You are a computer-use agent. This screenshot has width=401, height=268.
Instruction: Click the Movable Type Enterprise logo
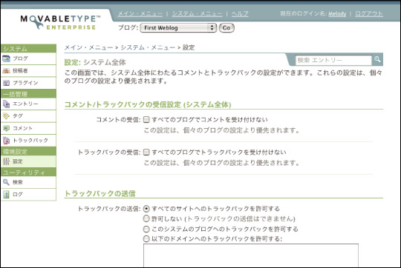tap(60, 22)
